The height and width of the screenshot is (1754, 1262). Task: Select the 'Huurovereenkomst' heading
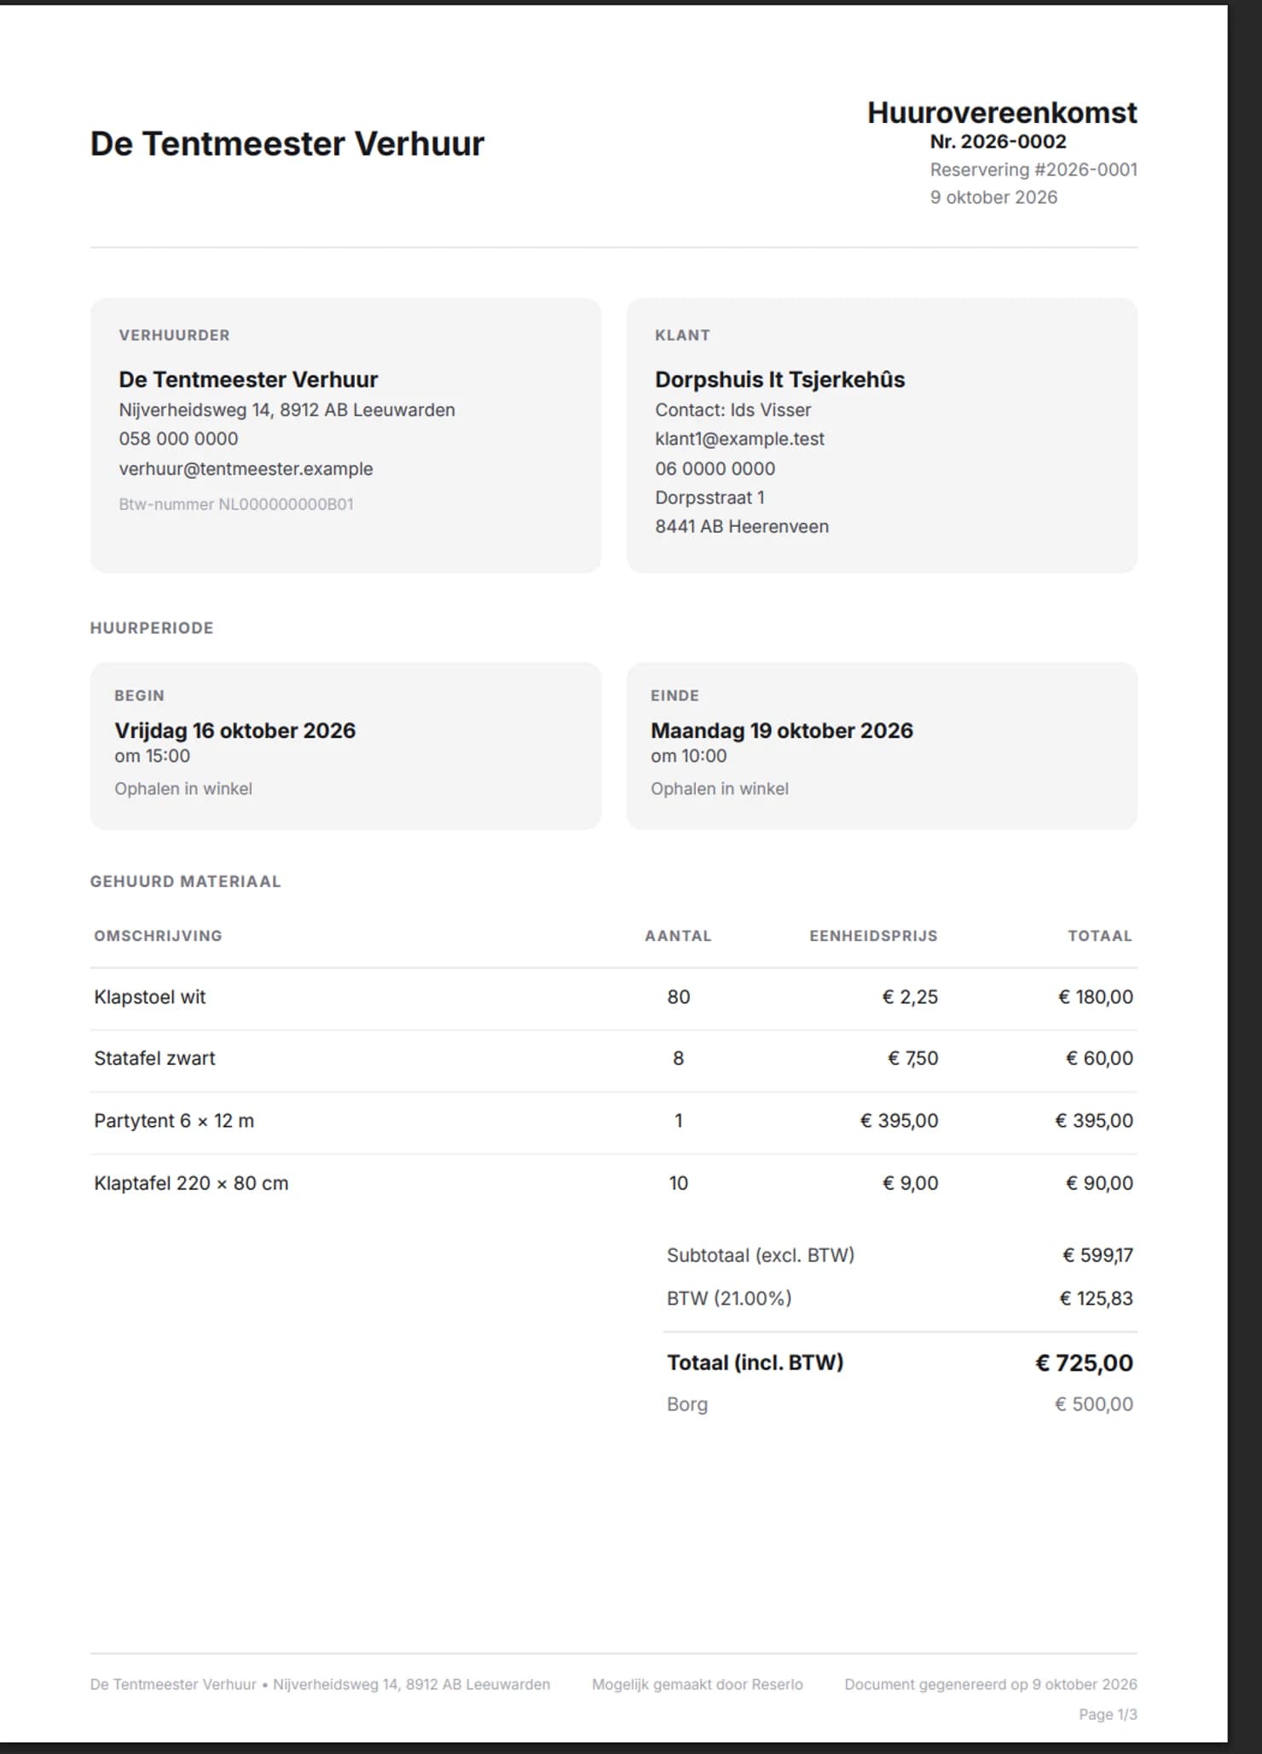coord(1002,113)
